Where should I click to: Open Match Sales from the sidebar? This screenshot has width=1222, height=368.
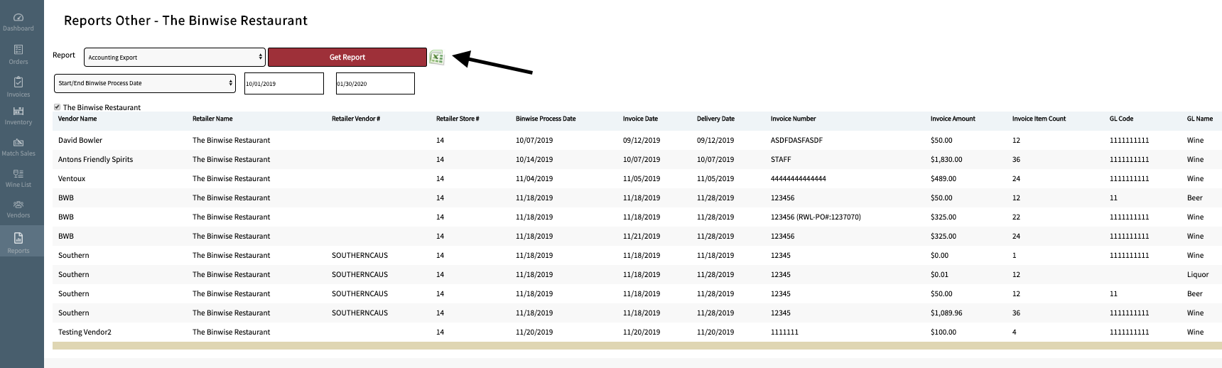coord(18,147)
